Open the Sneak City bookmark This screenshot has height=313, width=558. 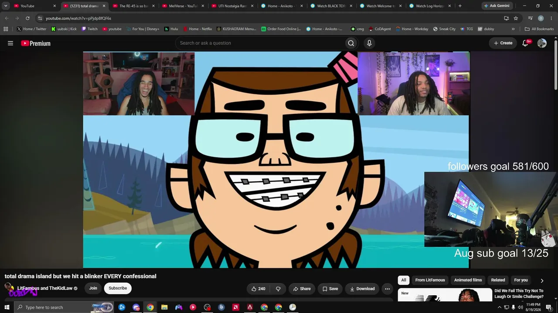point(444,29)
